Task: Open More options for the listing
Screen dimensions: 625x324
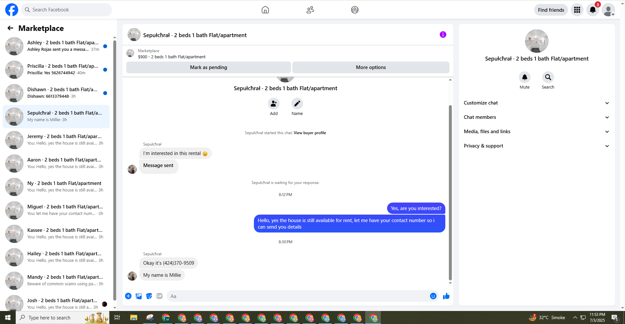Action: point(371,67)
